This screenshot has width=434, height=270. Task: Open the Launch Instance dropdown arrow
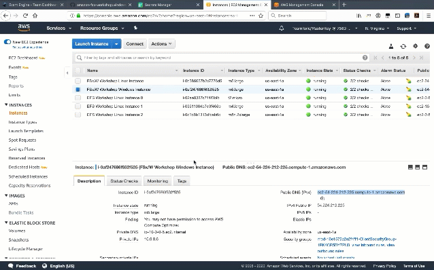click(x=116, y=43)
